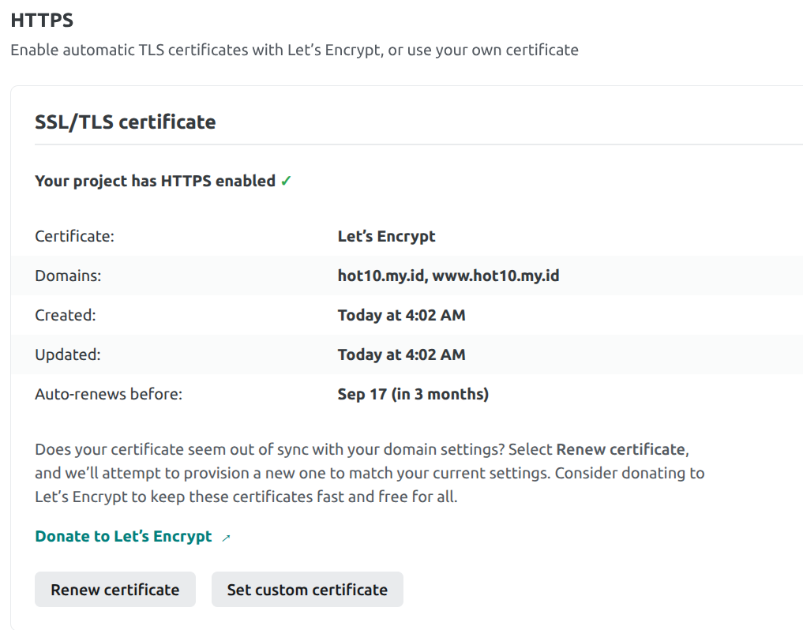Image resolution: width=803 pixels, height=630 pixels.
Task: Click the Auto-renews before: label
Action: click(x=109, y=394)
